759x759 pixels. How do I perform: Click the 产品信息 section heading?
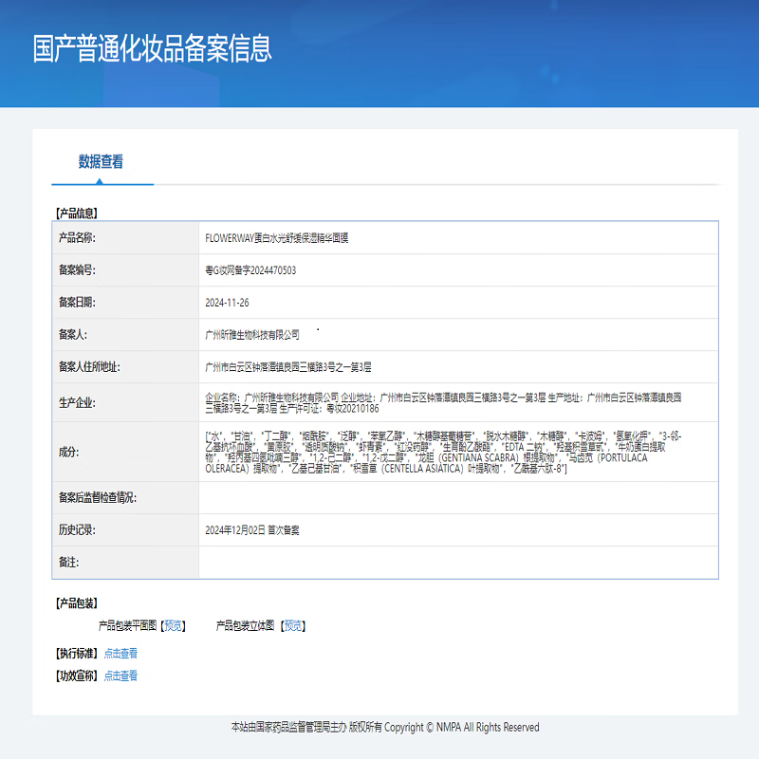[x=77, y=213]
